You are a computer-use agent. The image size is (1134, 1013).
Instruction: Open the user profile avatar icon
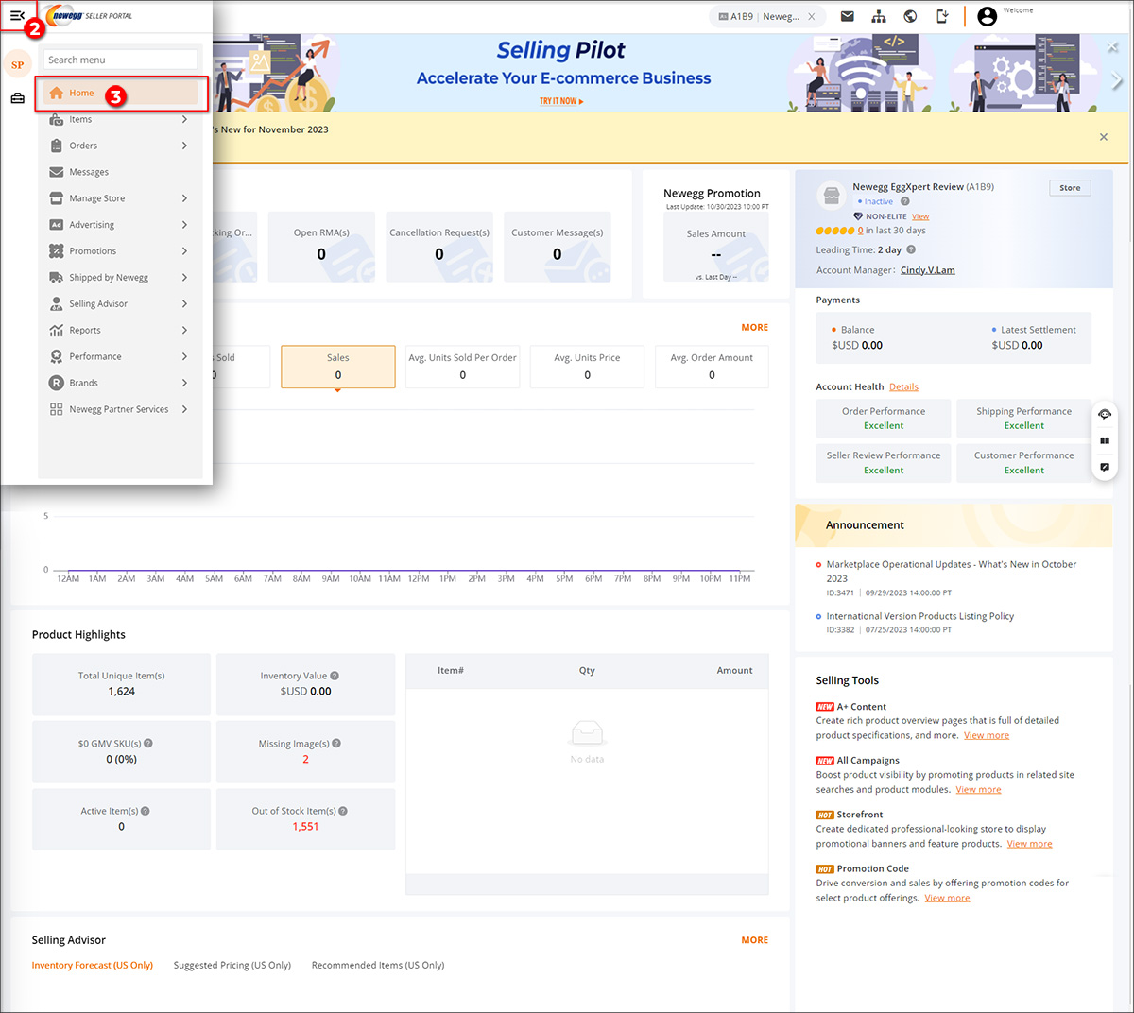pos(987,16)
